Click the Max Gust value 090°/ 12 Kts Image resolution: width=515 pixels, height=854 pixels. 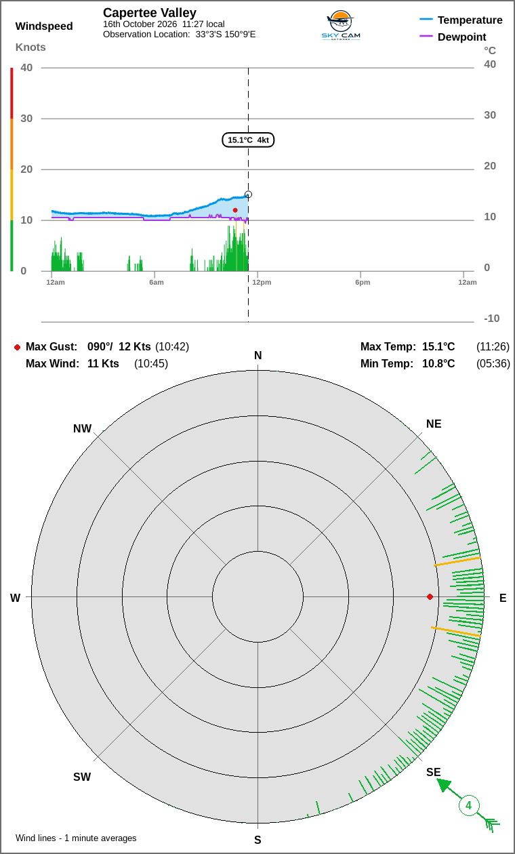coord(119,347)
